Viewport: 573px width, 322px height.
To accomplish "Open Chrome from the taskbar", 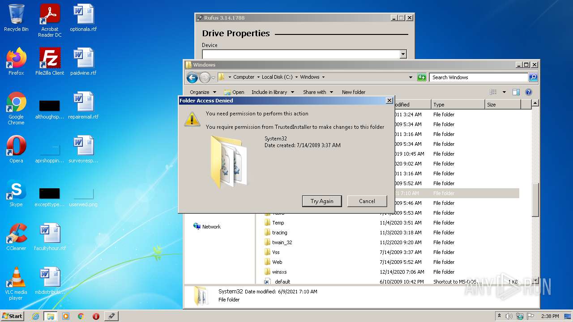I will point(81,316).
